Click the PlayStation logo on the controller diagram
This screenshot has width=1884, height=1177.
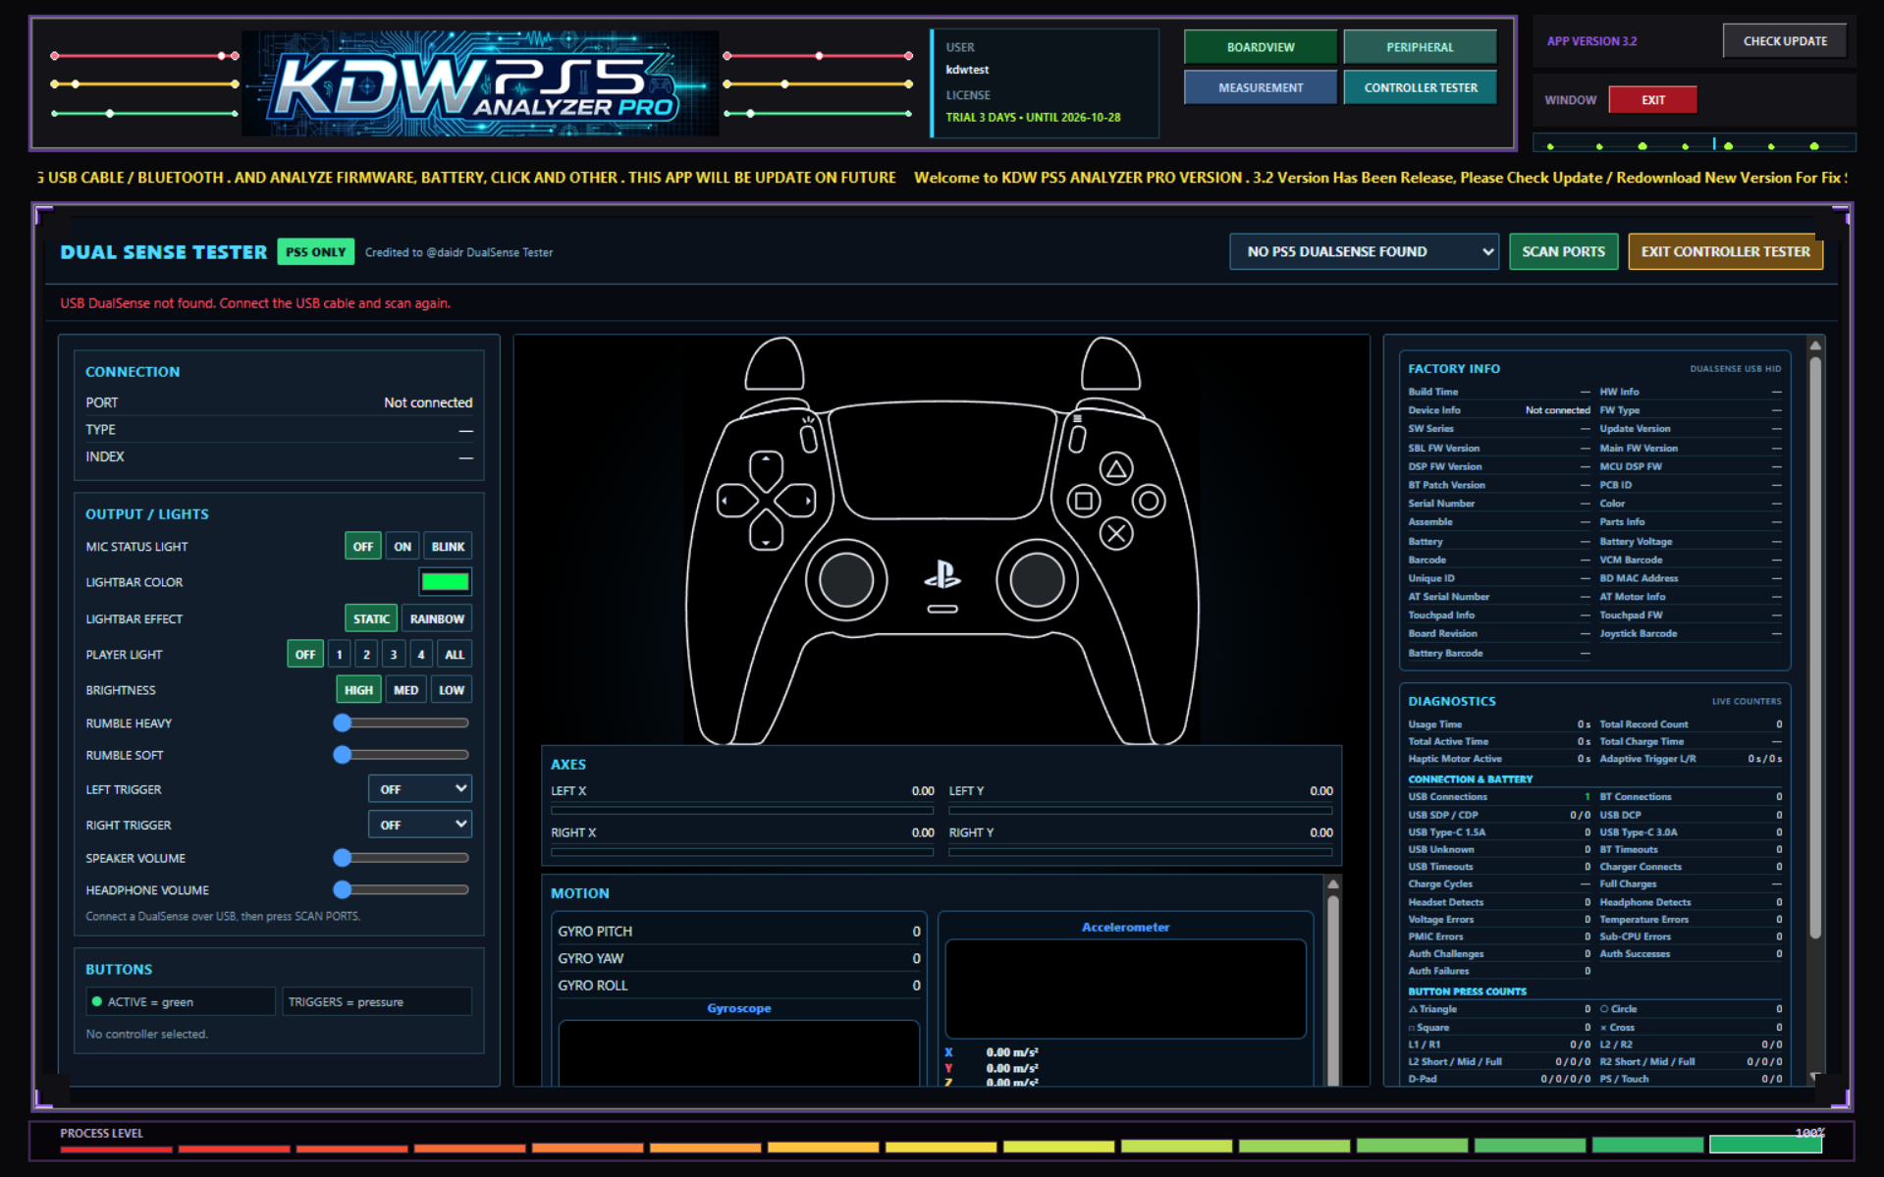coord(942,573)
